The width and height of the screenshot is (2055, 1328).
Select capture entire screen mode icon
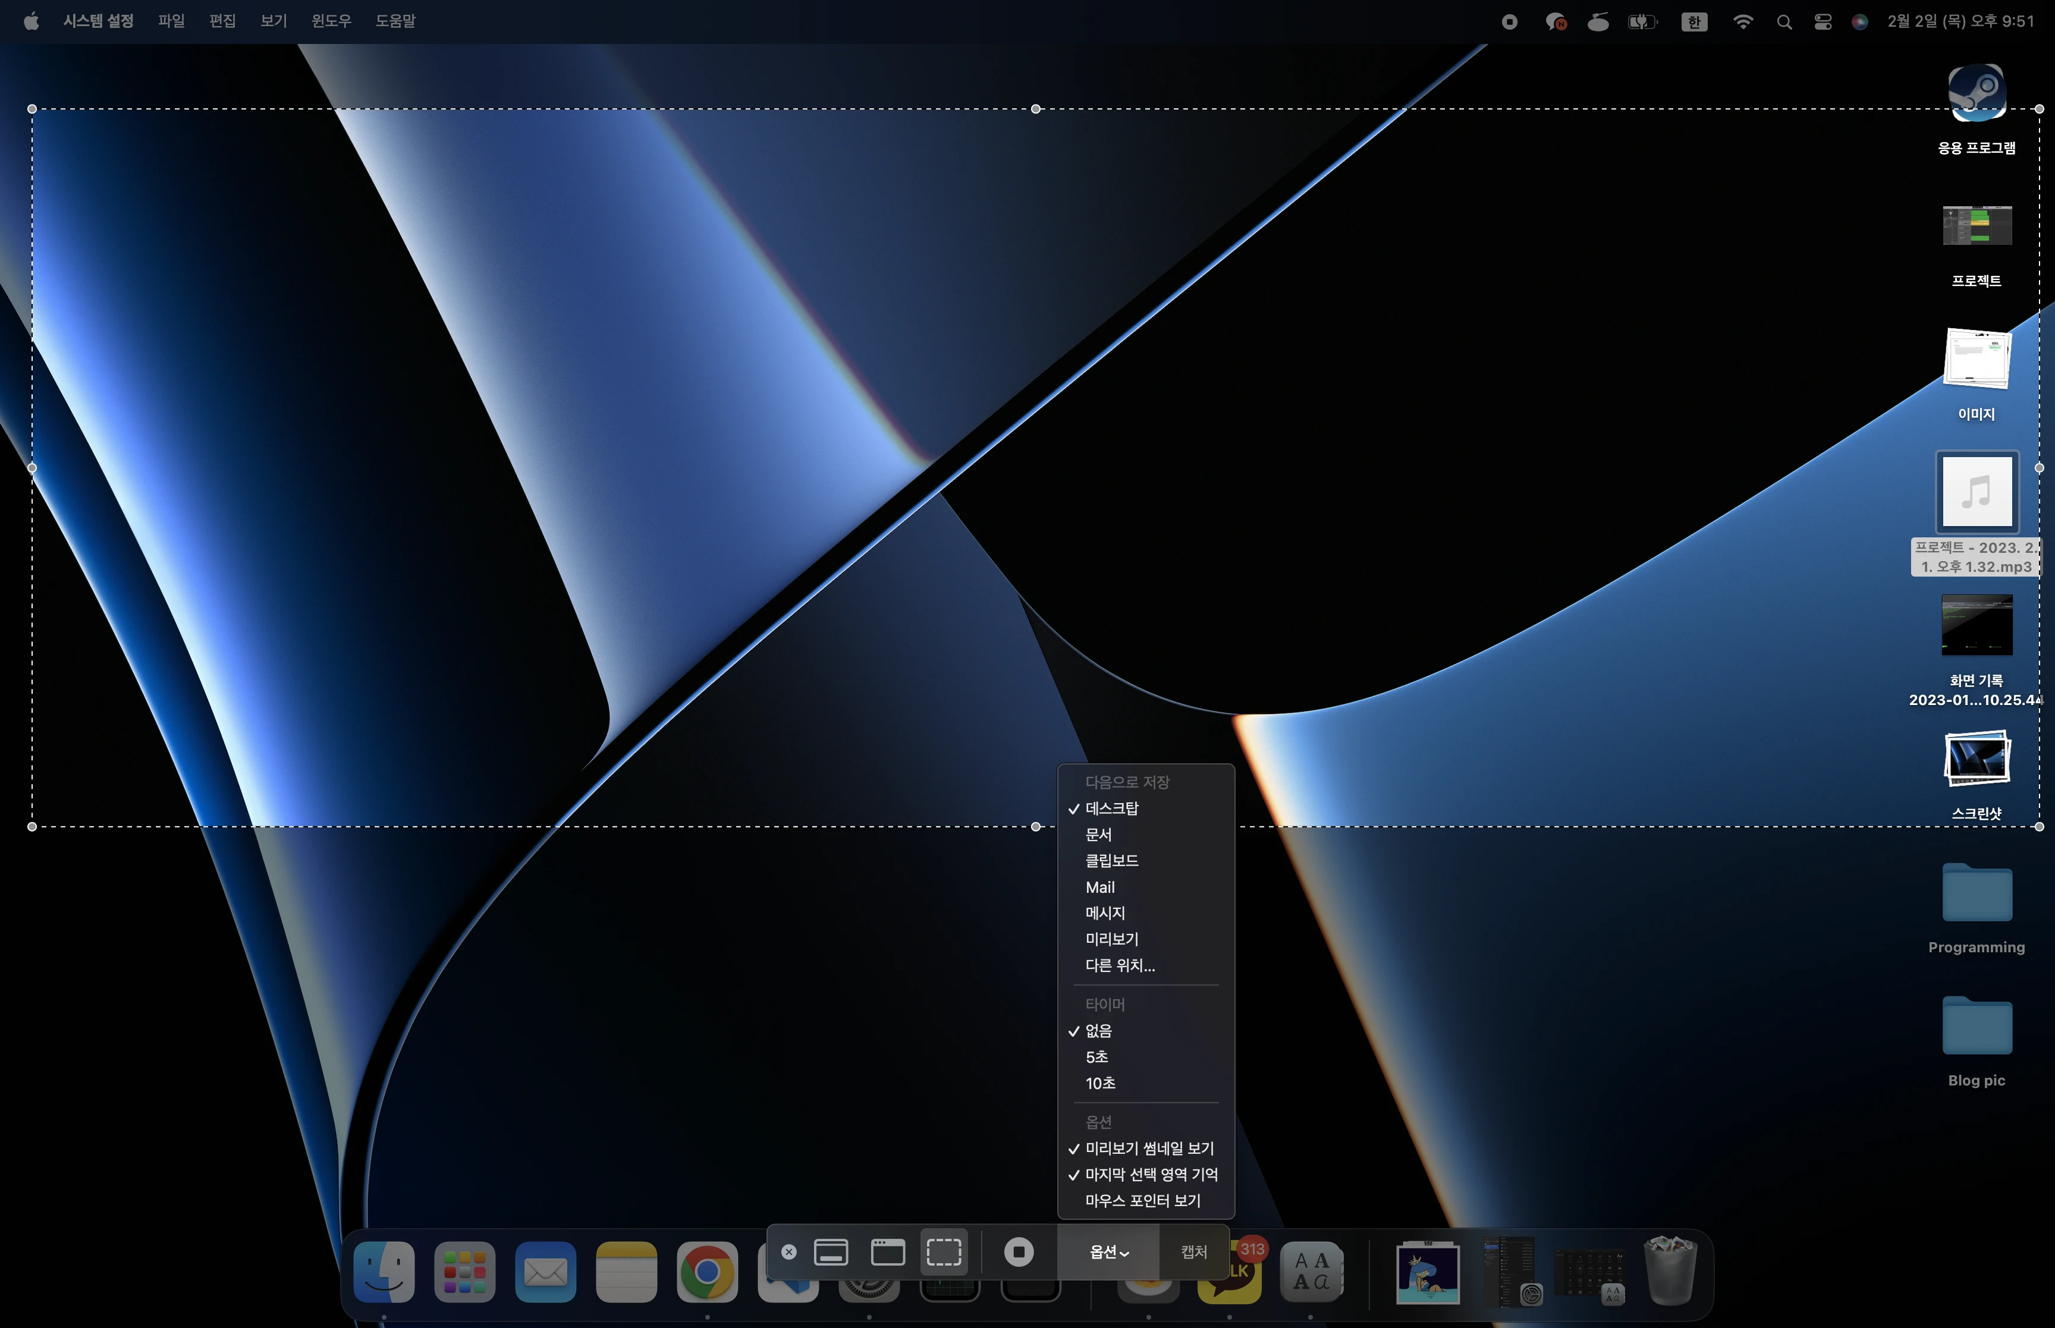[831, 1251]
